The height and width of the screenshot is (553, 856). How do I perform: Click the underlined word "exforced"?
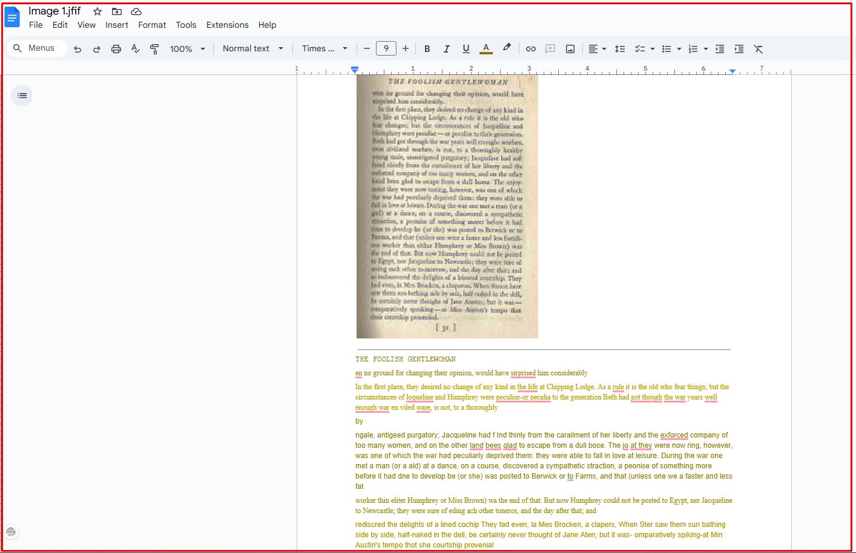674,435
